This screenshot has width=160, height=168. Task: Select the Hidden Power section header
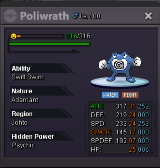coord(42,136)
